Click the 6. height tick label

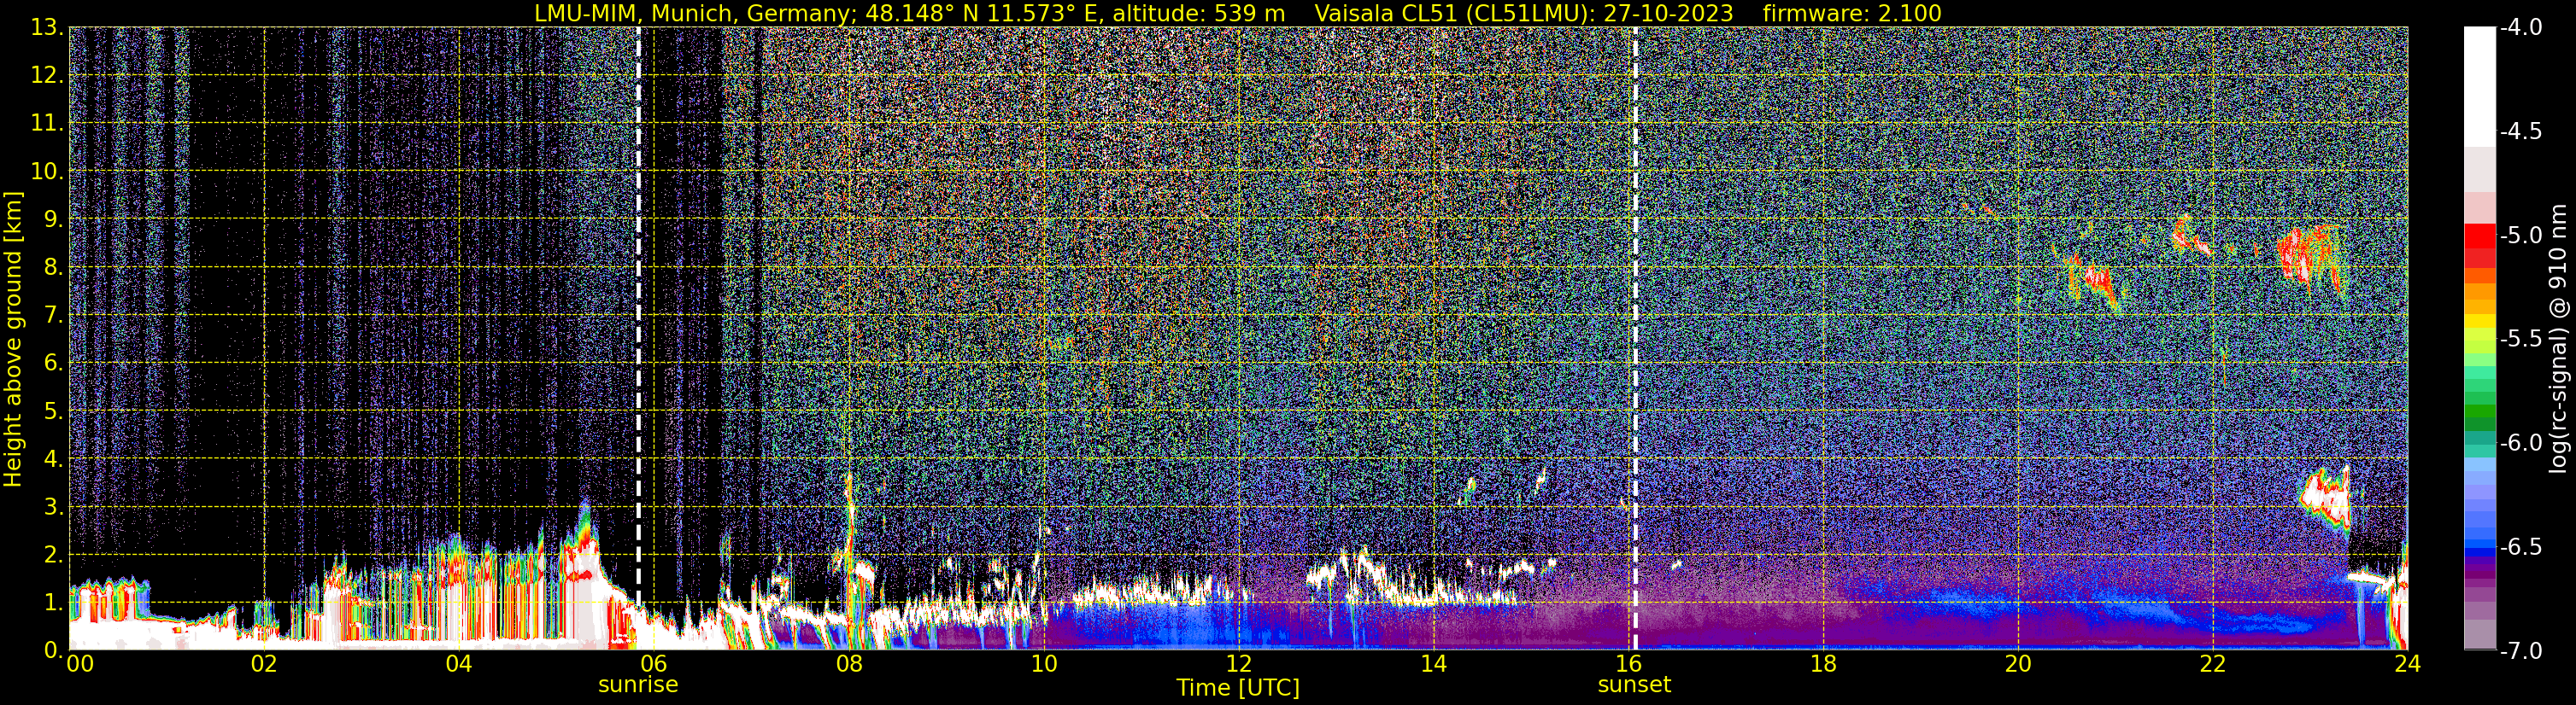tap(53, 364)
